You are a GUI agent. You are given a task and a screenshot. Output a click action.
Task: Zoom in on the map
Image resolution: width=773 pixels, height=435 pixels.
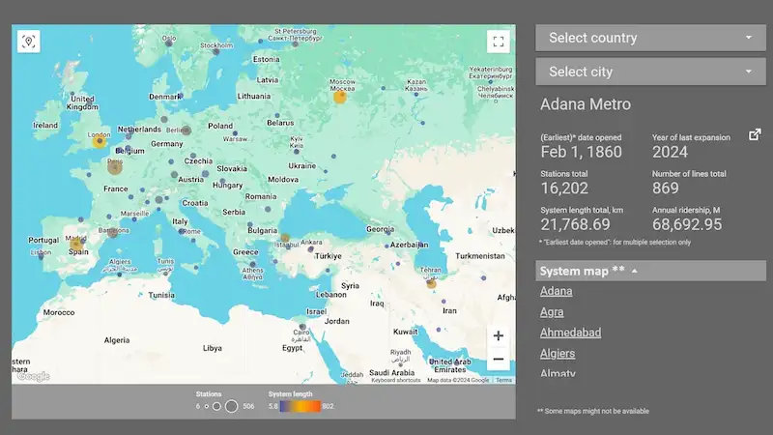click(x=498, y=335)
